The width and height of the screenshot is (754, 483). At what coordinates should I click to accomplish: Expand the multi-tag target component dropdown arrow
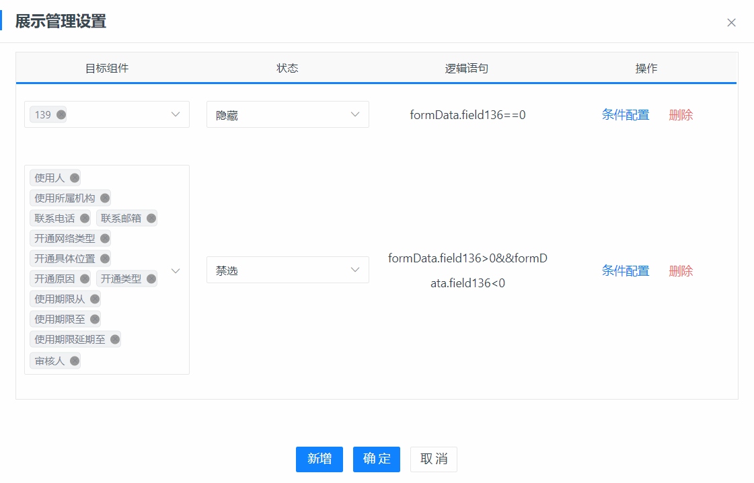pos(176,271)
